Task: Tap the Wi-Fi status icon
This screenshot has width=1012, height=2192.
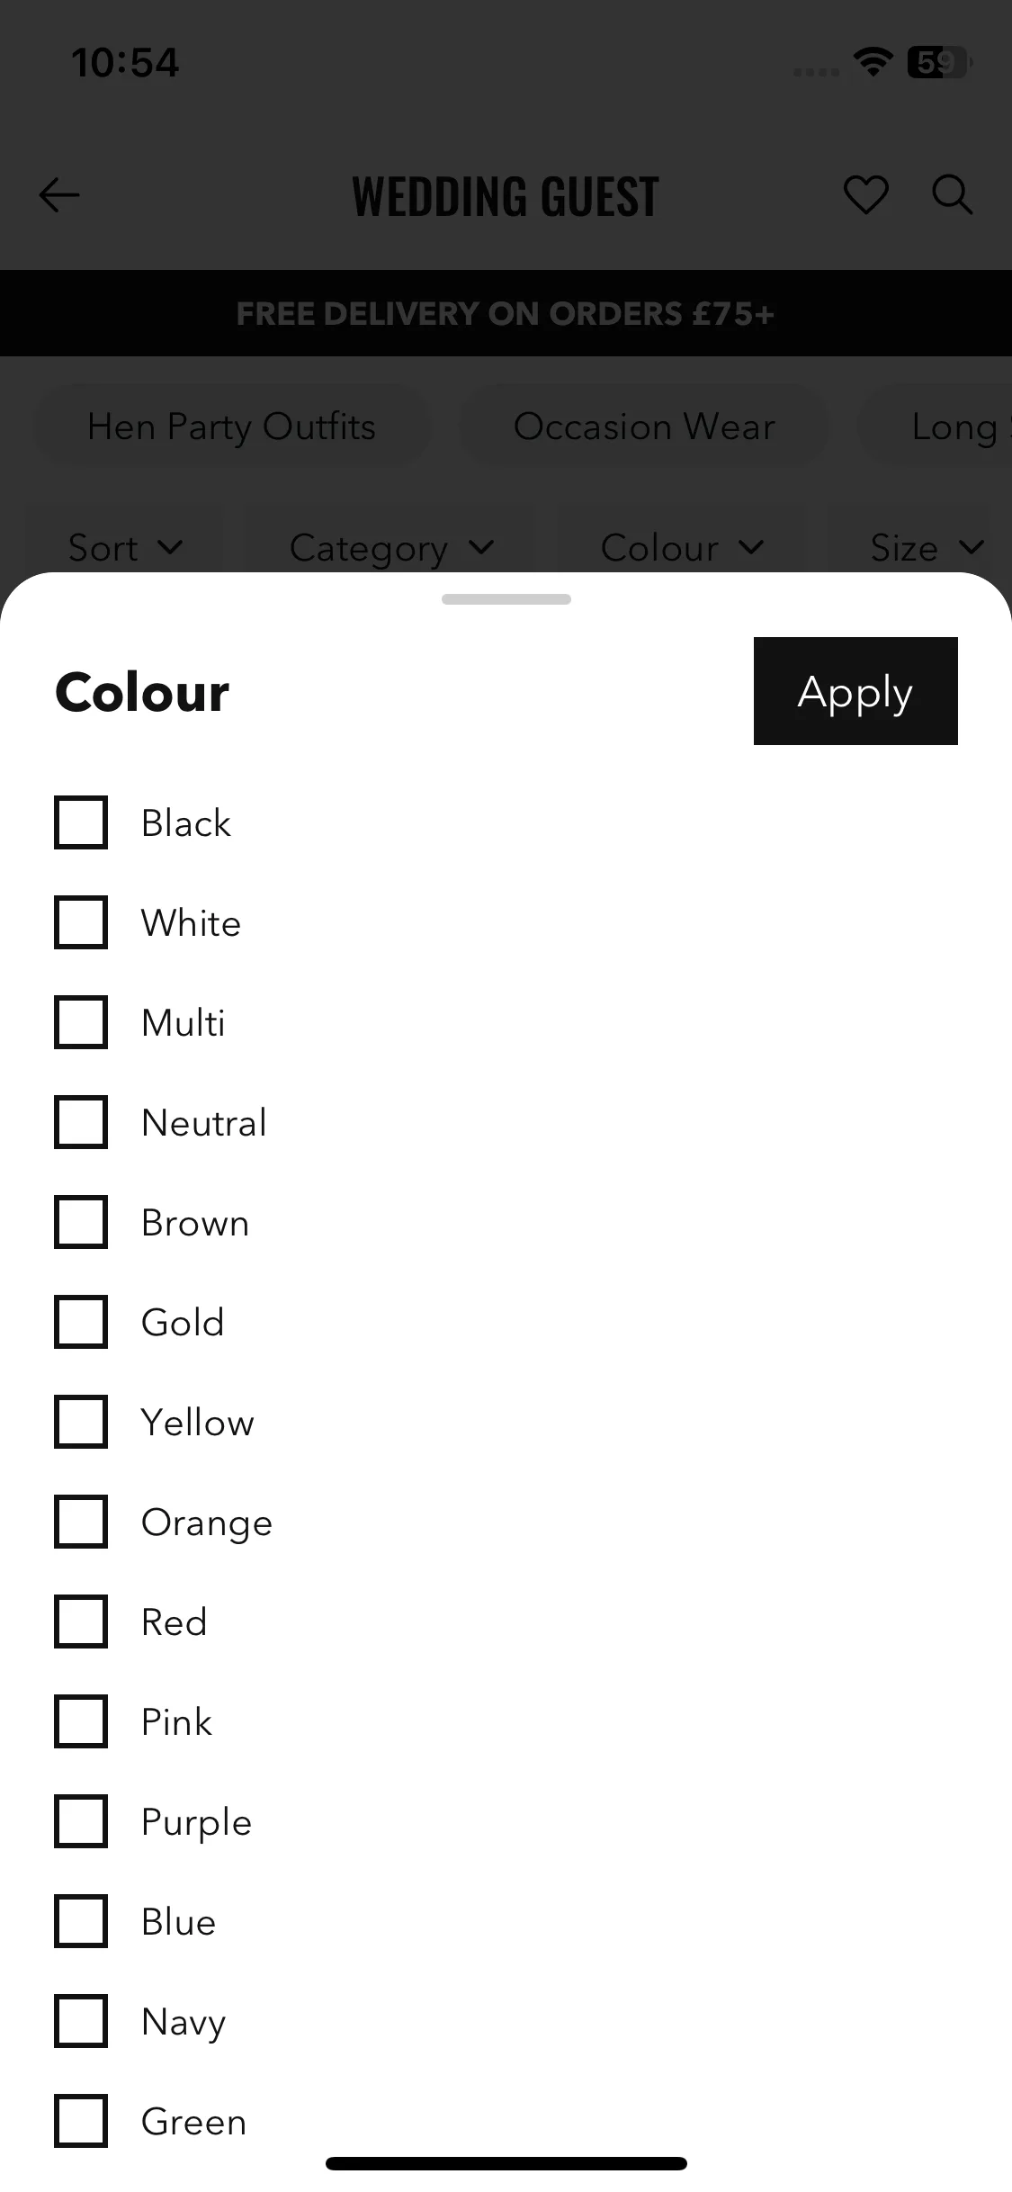Action: click(873, 62)
